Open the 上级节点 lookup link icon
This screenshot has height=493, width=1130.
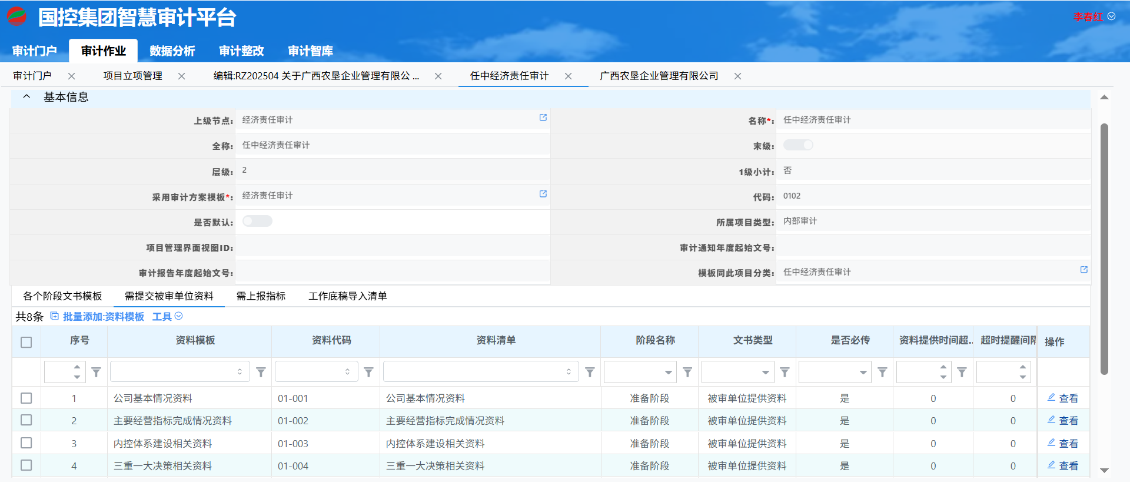[543, 118]
